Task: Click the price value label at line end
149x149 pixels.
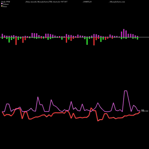Action: [145, 111]
